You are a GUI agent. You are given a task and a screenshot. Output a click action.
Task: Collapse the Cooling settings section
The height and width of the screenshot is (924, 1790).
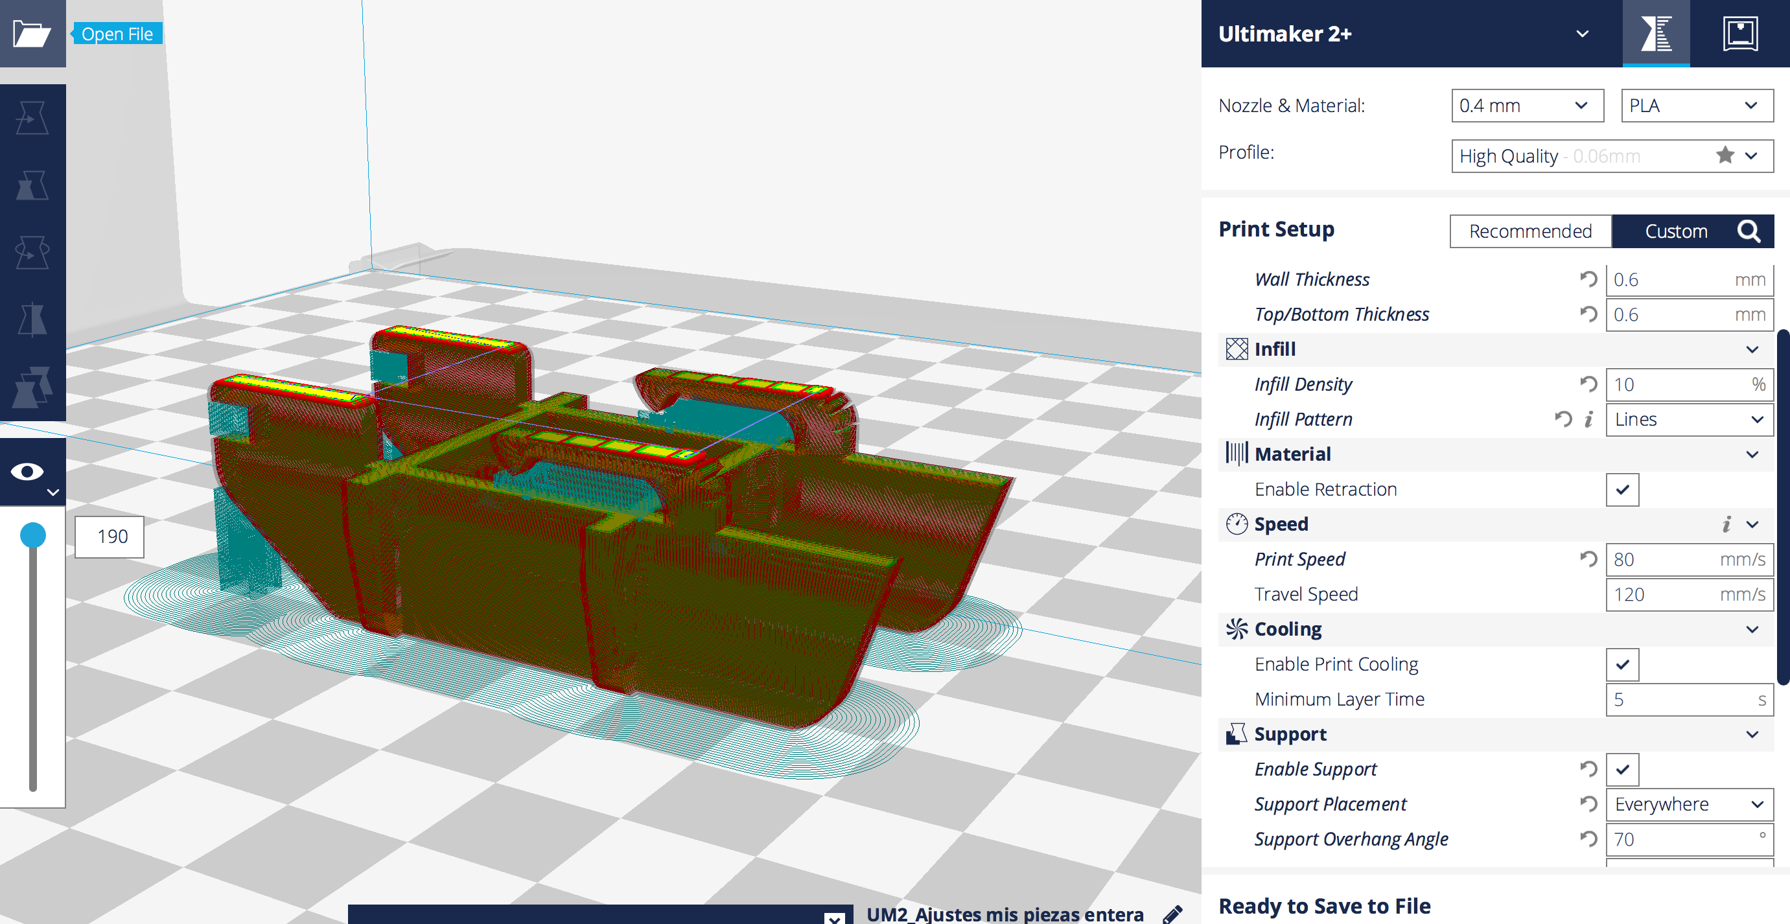(x=1752, y=629)
